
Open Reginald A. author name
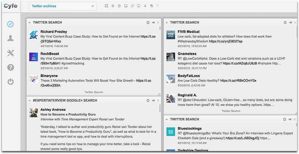[187, 95]
